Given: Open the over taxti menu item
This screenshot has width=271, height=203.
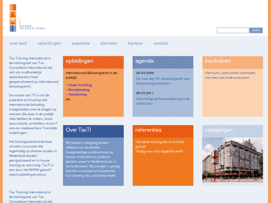Looking at the screenshot, I should coord(18,43).
